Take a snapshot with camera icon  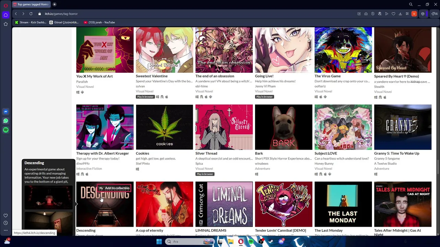point(366,14)
